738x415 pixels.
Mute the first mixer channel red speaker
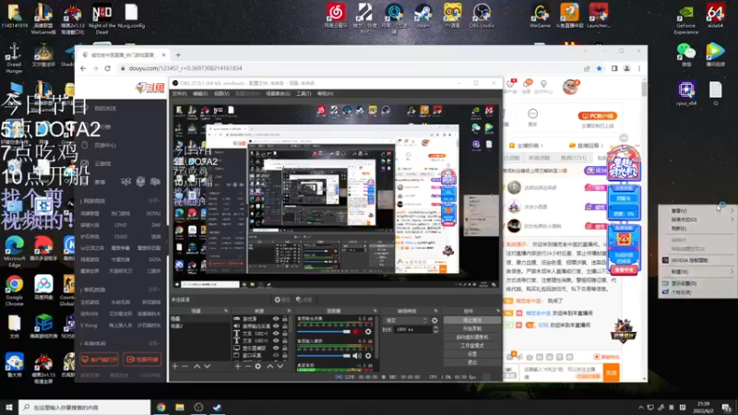357,332
